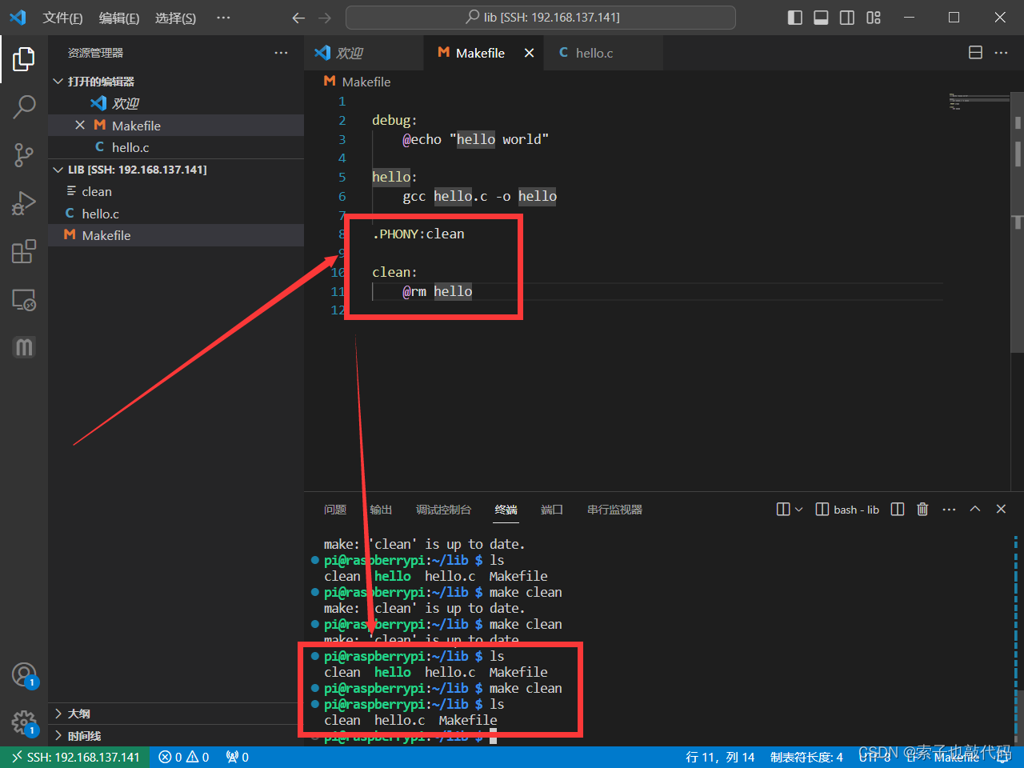Click the errors and warnings counter in status bar
This screenshot has height=768, width=1024.
[184, 757]
